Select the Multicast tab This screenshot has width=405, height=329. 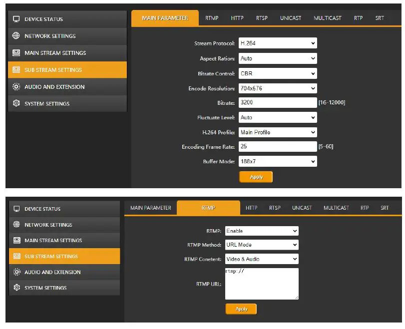327,17
